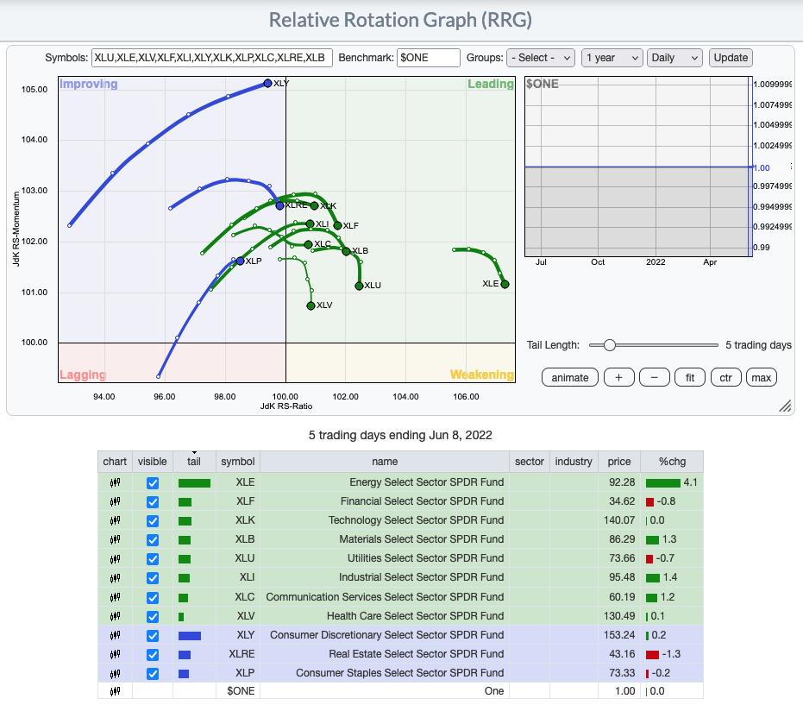Open chart icon for XLV row
The height and width of the screenshot is (705, 803).
point(115,616)
